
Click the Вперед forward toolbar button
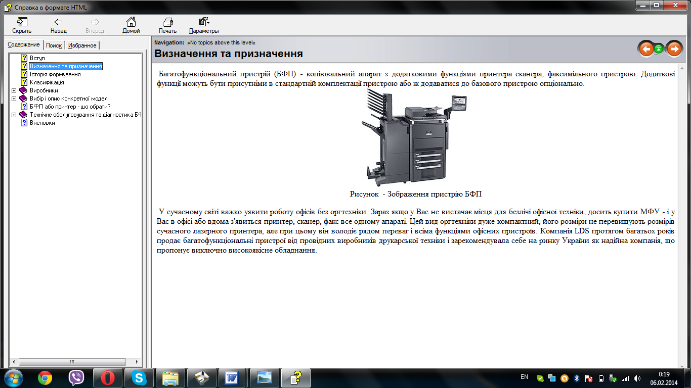[x=95, y=26]
